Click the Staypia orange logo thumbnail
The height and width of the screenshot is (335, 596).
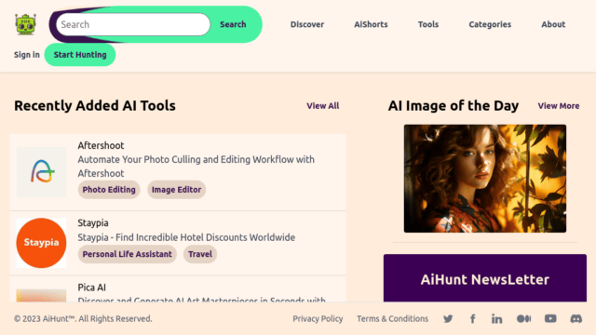pos(41,243)
